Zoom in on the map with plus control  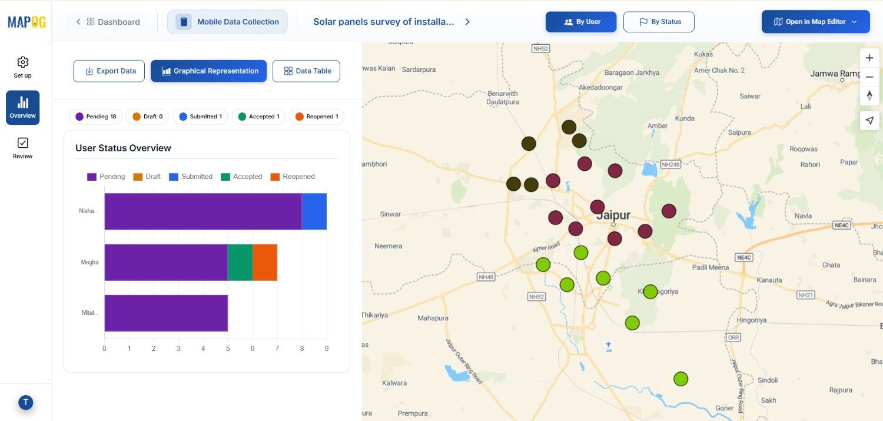[869, 58]
